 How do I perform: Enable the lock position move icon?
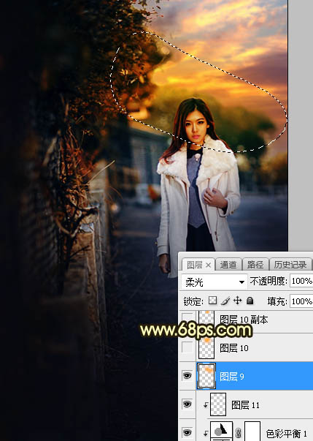tap(238, 301)
